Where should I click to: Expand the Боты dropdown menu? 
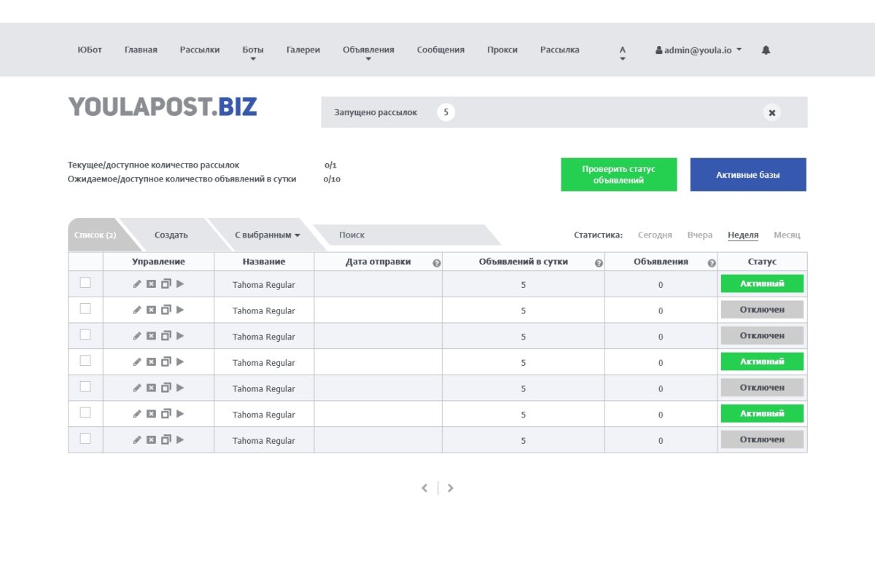tap(253, 53)
